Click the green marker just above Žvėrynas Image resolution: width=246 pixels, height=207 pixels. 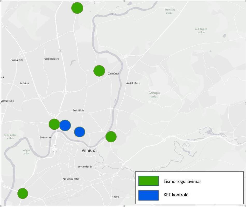click(x=54, y=124)
